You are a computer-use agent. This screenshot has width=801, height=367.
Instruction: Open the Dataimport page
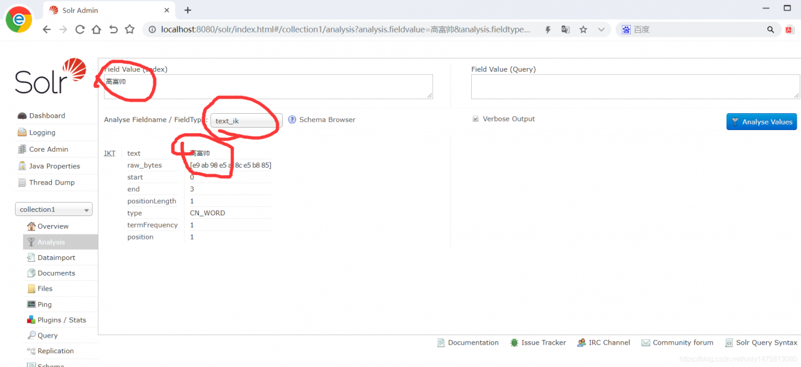pos(56,258)
